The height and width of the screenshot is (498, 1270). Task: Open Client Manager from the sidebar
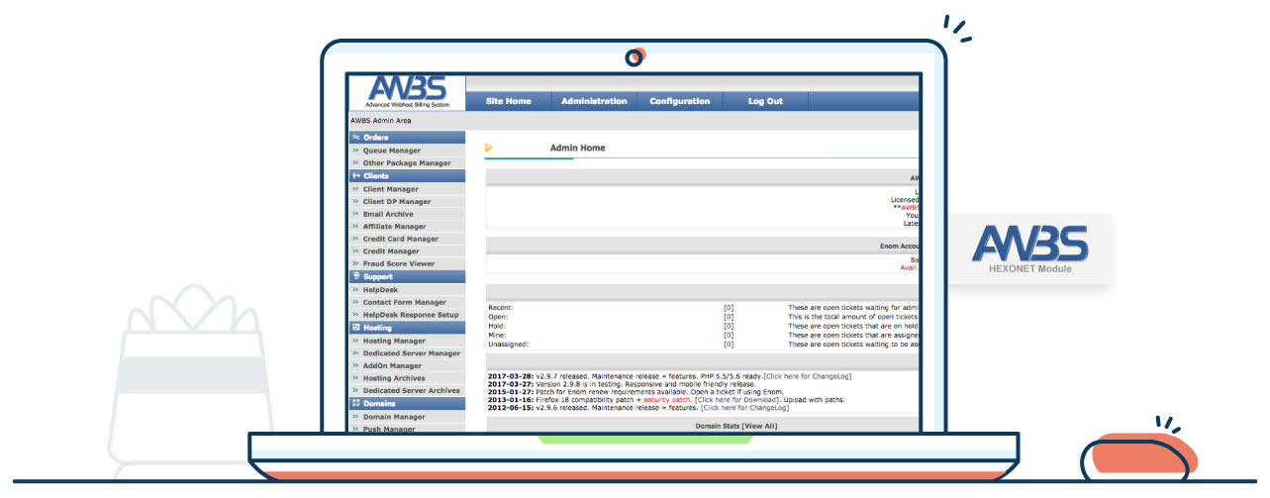coord(390,189)
